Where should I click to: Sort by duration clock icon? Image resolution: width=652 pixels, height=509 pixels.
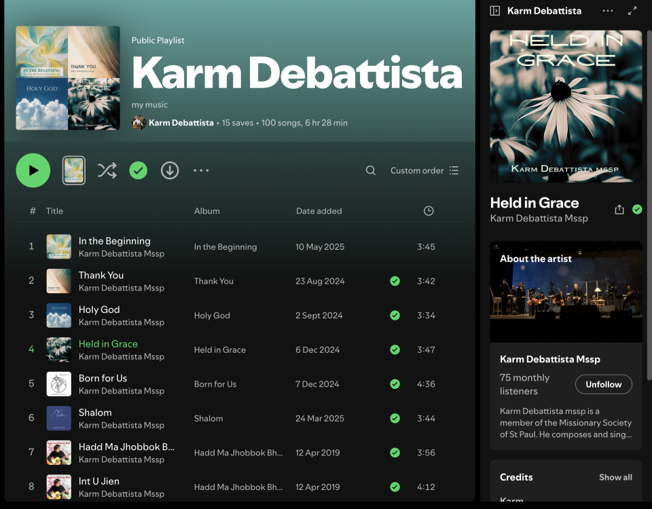point(429,211)
